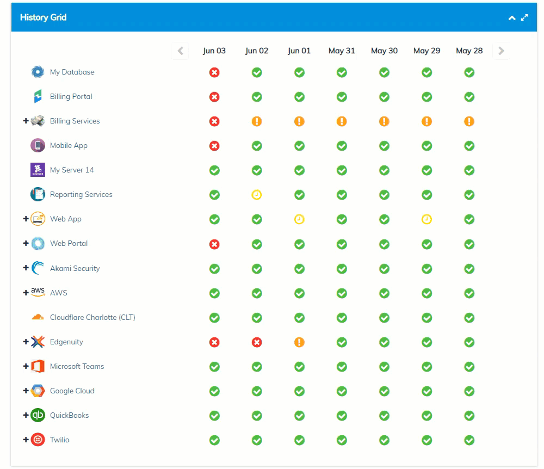The width and height of the screenshot is (544, 469).
Task: Click Web App maintenance clock on May 29
Action: pyautogui.click(x=426, y=220)
